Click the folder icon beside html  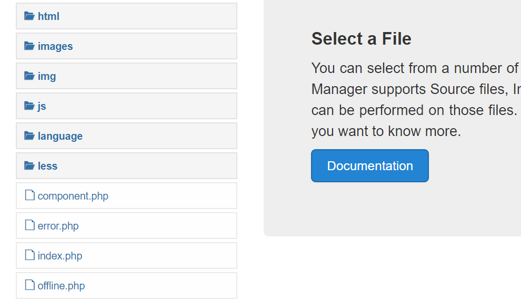click(29, 16)
